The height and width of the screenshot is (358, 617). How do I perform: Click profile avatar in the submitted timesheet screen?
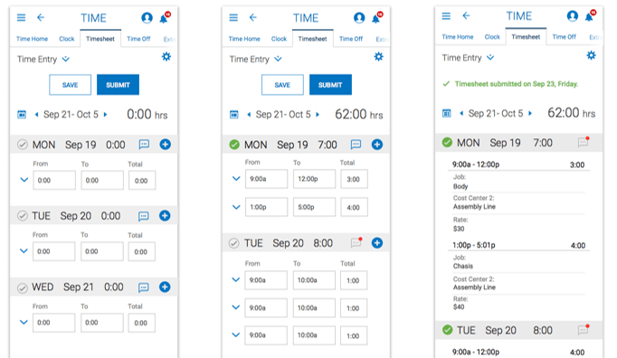(572, 15)
